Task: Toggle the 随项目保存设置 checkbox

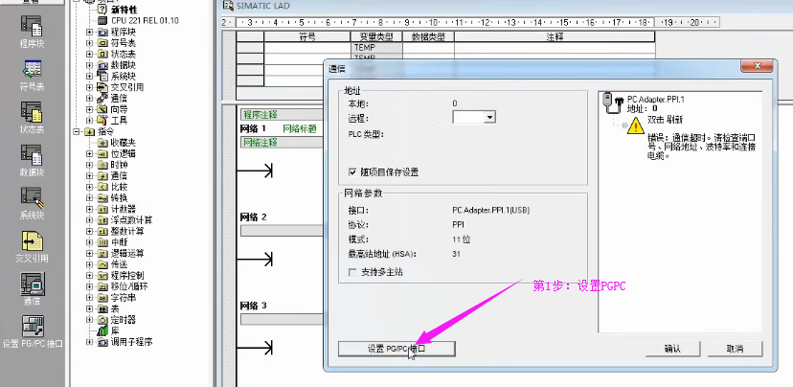Action: [352, 172]
